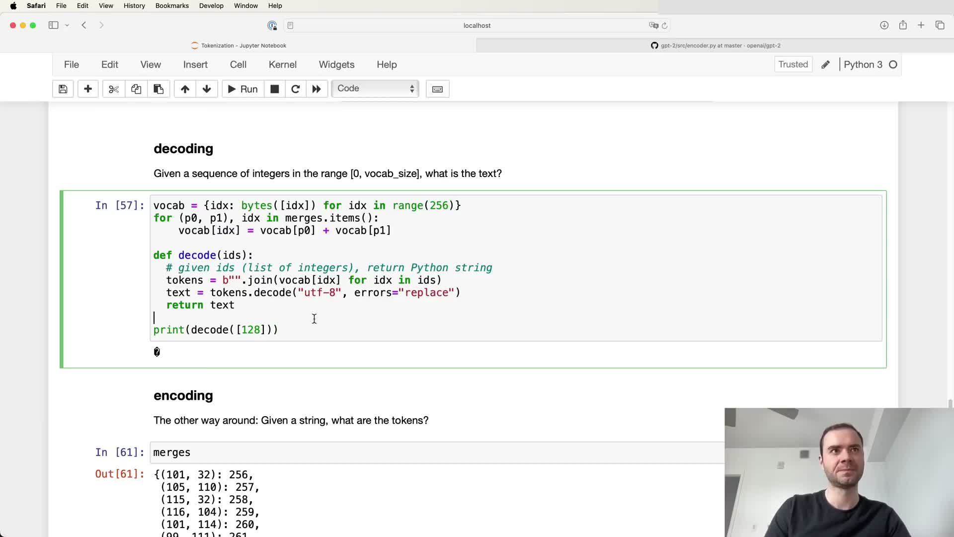Paste cells below with the clipboard icon

[x=159, y=89]
